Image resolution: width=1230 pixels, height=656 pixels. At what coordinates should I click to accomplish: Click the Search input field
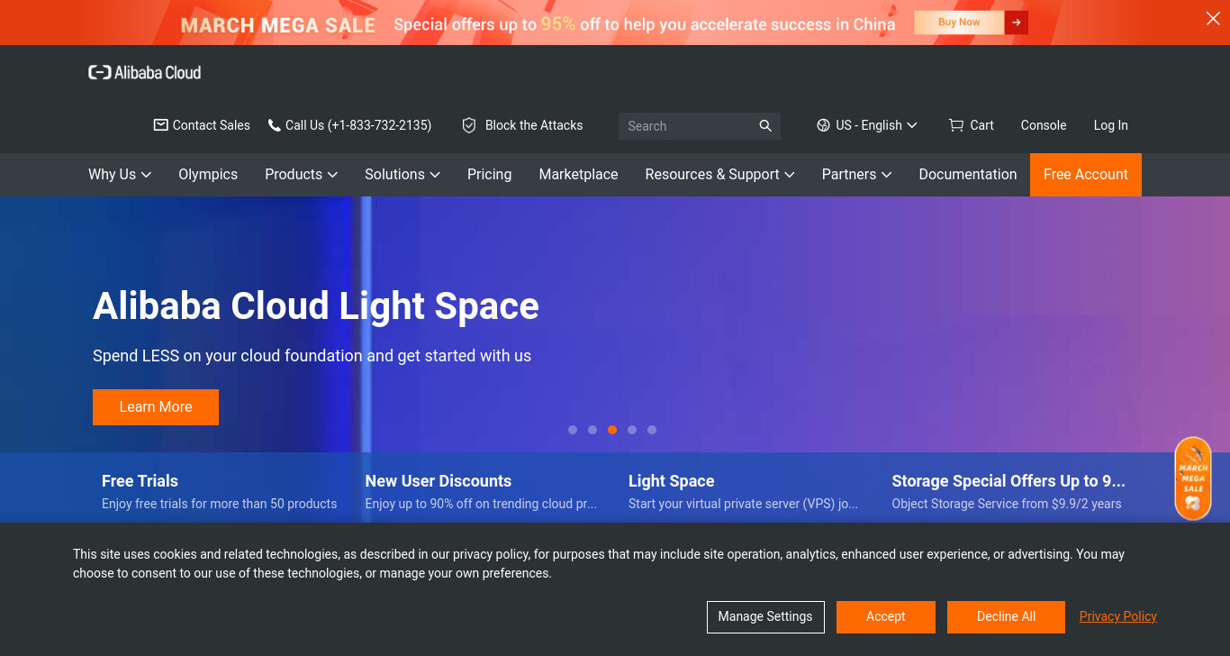pos(700,126)
